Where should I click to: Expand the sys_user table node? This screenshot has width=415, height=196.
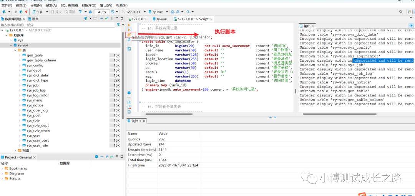[x=20, y=136]
